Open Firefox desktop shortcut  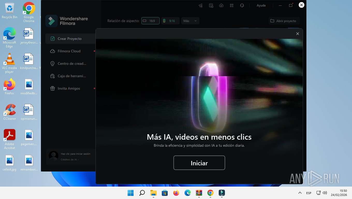pyautogui.click(x=10, y=87)
